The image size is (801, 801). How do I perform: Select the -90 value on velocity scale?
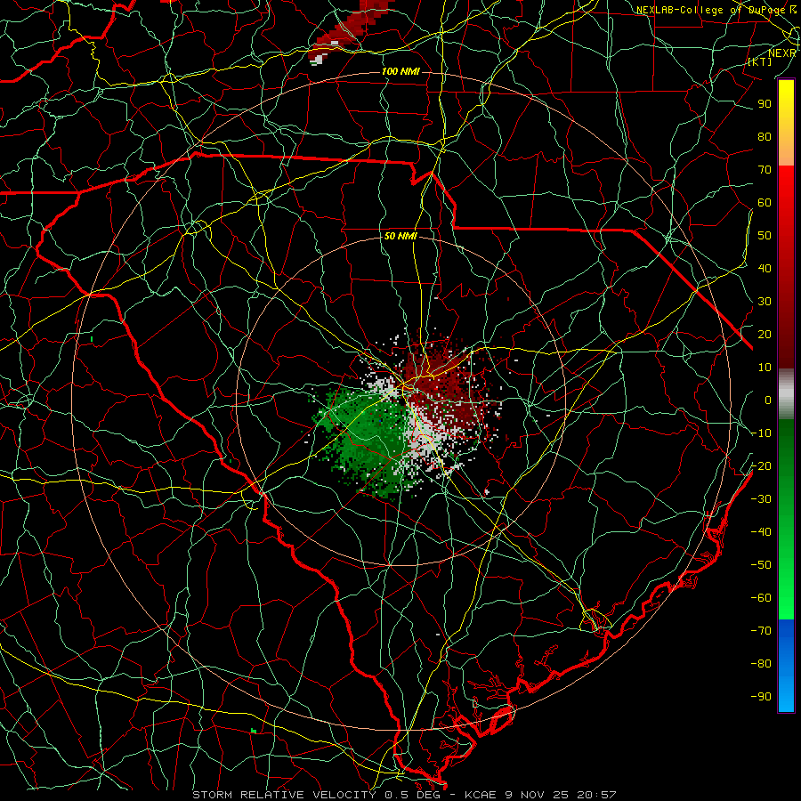(761, 697)
